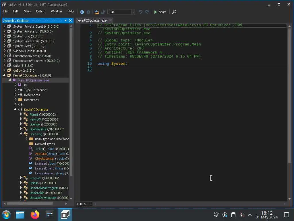Expand the Form1 class node
Image resolution: width=294 pixels, height=221 pixels.
pos(21,114)
